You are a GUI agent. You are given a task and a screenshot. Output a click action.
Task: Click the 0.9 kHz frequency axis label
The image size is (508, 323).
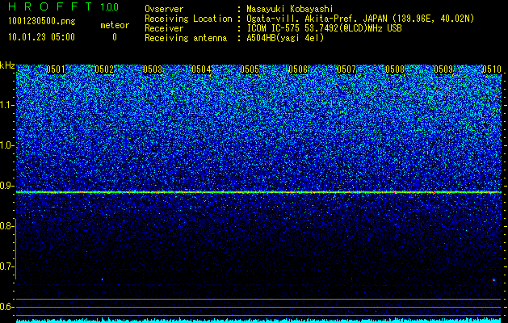click(6, 186)
